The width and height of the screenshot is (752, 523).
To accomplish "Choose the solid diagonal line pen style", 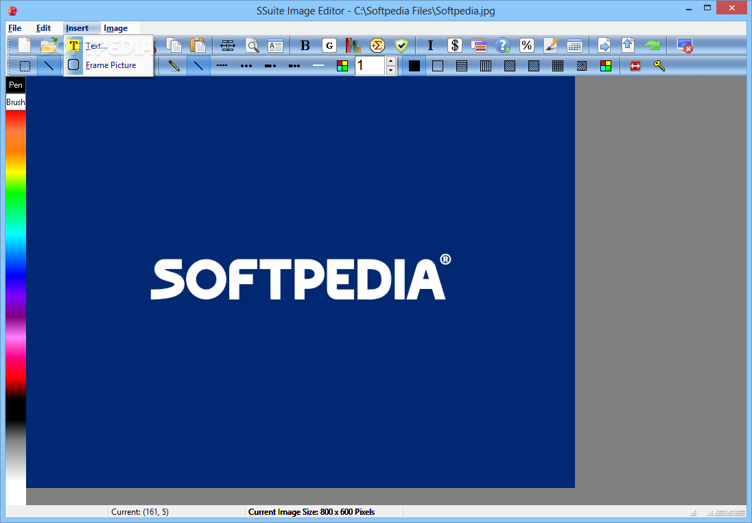I will [198, 66].
